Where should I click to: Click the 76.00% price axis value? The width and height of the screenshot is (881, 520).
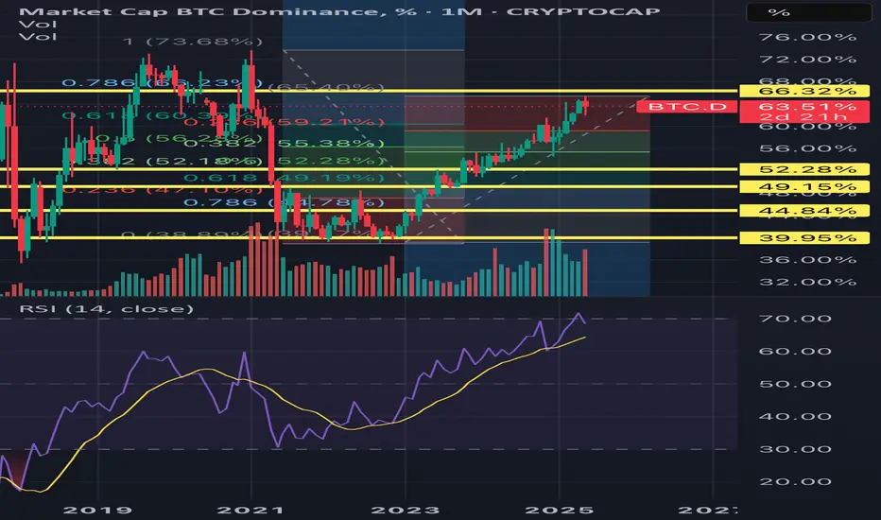point(807,37)
